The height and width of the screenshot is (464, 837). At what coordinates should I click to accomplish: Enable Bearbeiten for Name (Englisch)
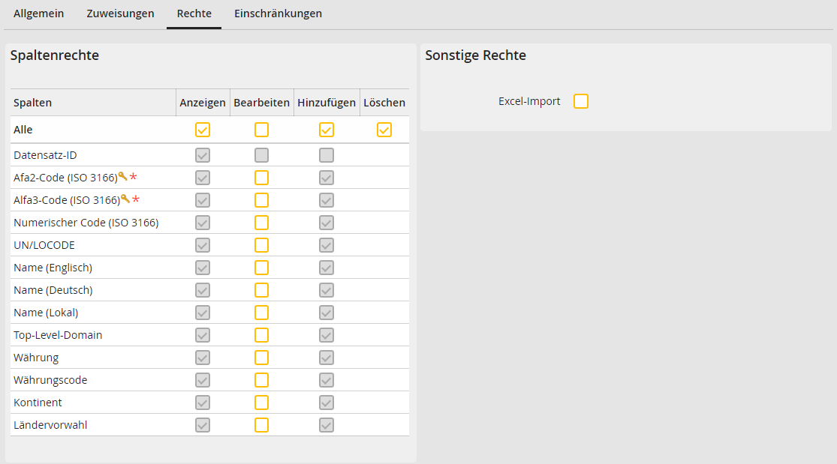tap(261, 267)
